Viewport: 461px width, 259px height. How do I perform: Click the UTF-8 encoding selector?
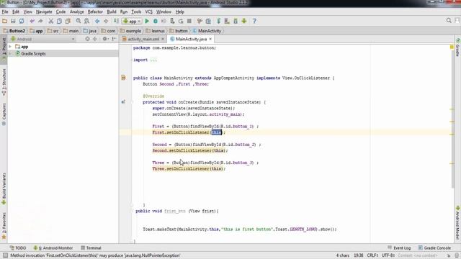[388, 255]
